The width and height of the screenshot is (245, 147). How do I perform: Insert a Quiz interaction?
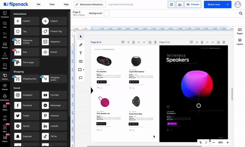[x=26, y=52]
